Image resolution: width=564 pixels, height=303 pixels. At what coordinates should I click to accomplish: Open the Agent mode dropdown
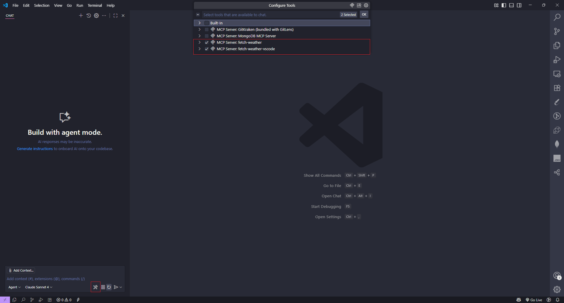pyautogui.click(x=14, y=287)
